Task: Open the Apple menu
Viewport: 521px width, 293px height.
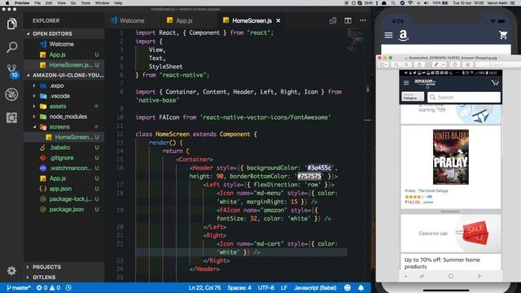Action: click(x=7, y=3)
